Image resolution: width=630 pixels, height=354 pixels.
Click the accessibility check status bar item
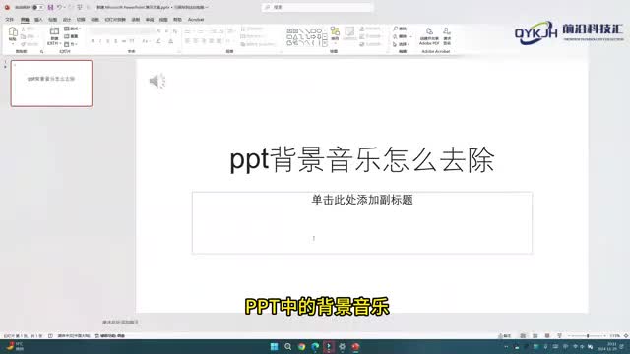tap(109, 336)
